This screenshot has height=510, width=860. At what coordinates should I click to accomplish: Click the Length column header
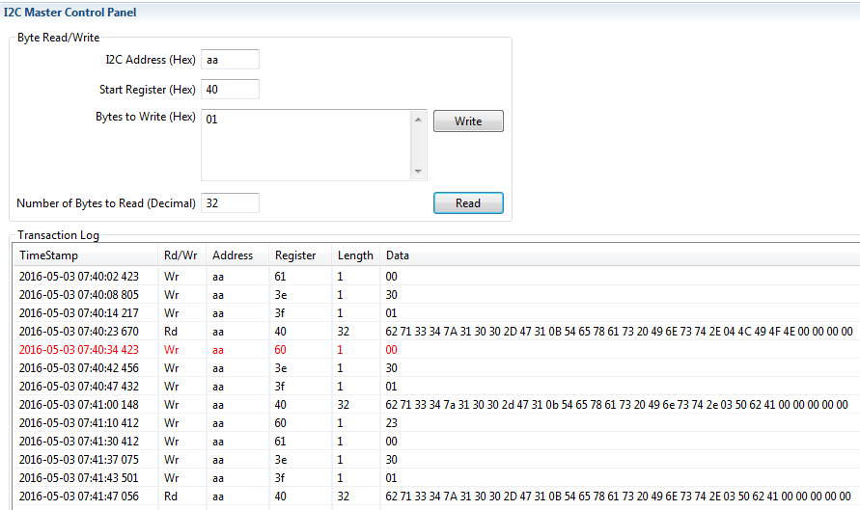pyautogui.click(x=354, y=255)
